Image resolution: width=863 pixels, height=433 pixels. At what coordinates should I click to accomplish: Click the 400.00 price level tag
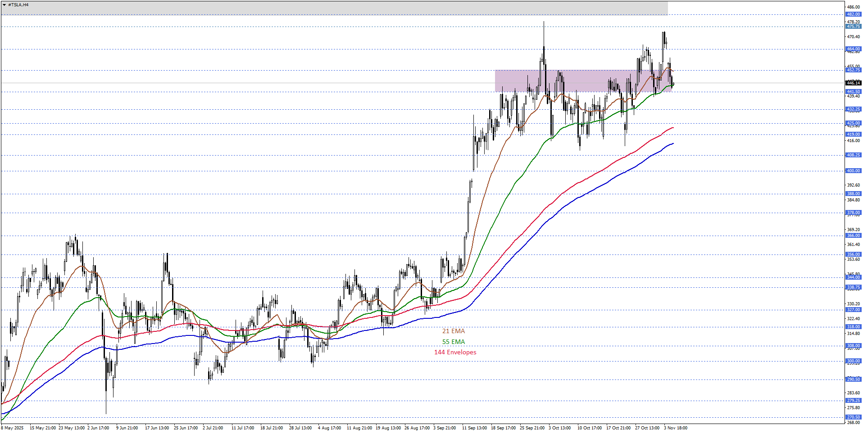point(853,171)
